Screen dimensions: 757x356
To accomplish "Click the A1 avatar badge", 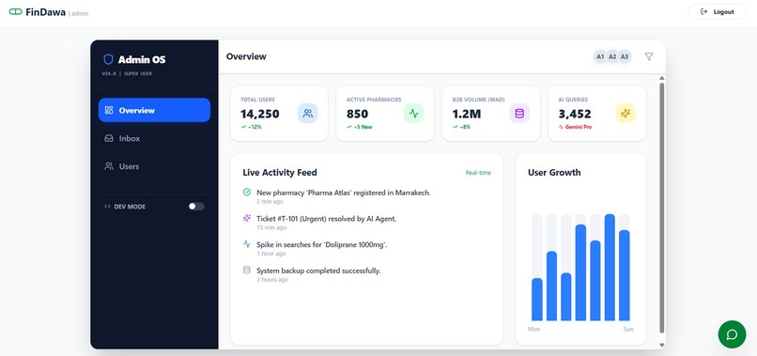I will (x=600, y=57).
